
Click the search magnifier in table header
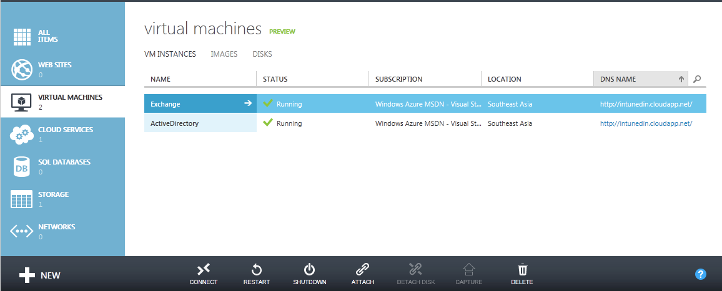tap(698, 79)
